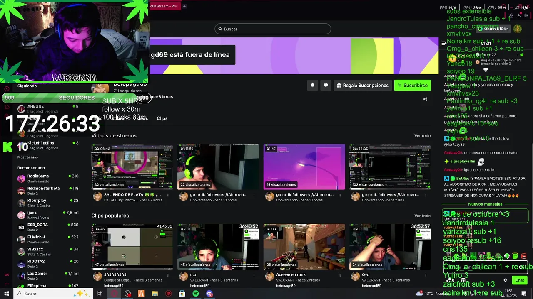Open ijenz Marvel Rivals channel

coord(48,215)
